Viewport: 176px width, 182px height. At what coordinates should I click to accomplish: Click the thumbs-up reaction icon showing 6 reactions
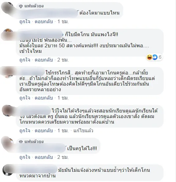pyautogui.click(x=155, y=57)
